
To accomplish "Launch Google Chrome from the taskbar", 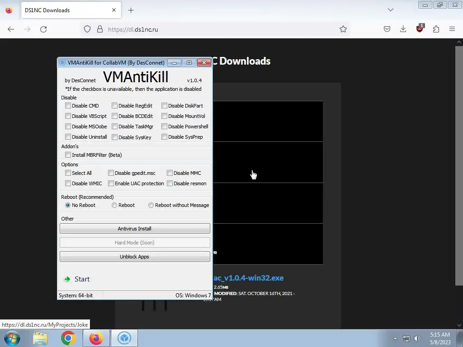I will (68, 338).
